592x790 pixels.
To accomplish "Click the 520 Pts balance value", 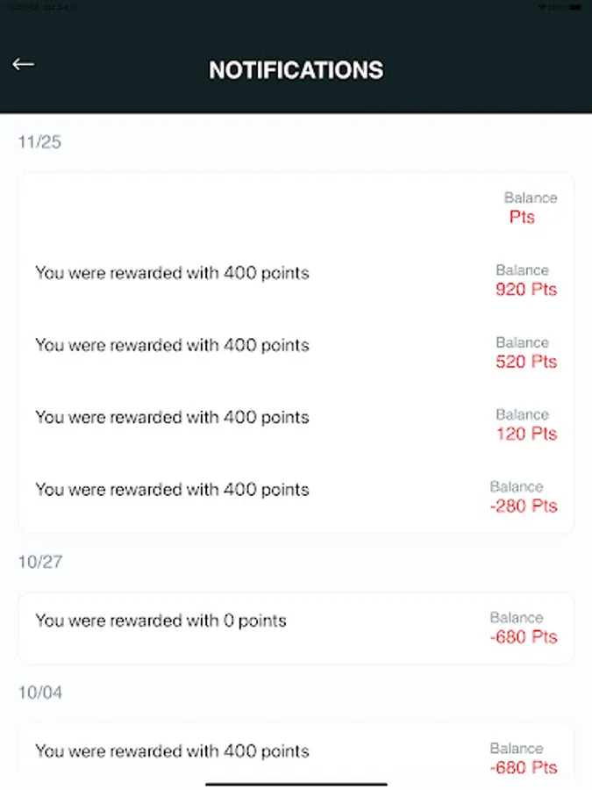I will 525,362.
